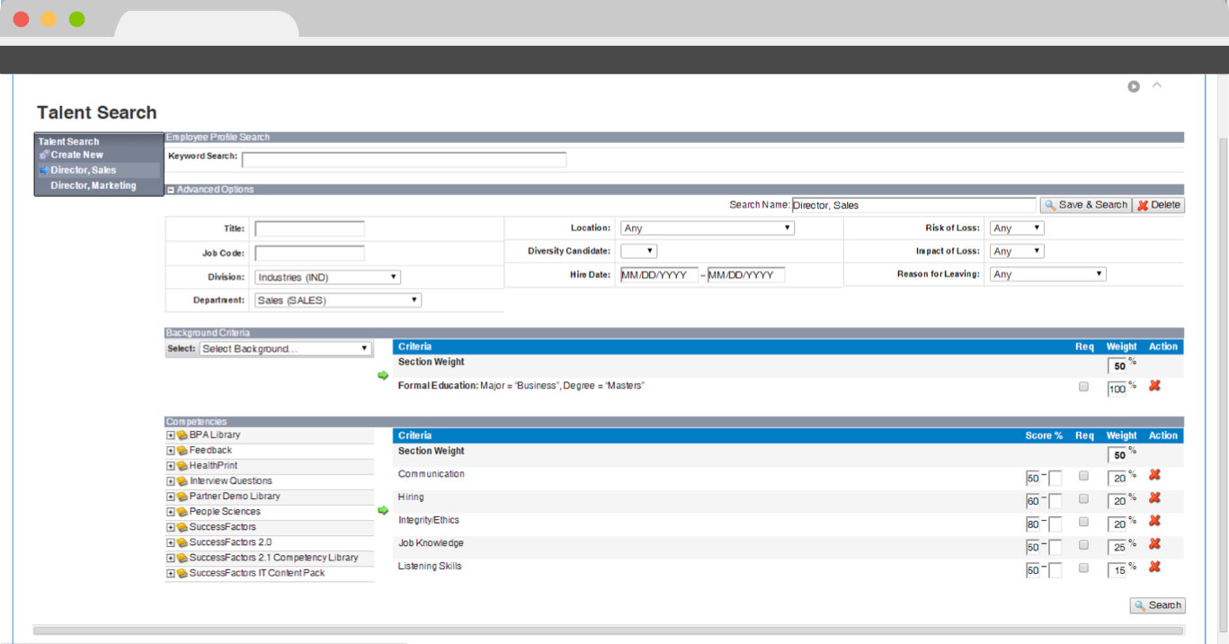
Task: Click the Save & Search button
Action: point(1085,205)
